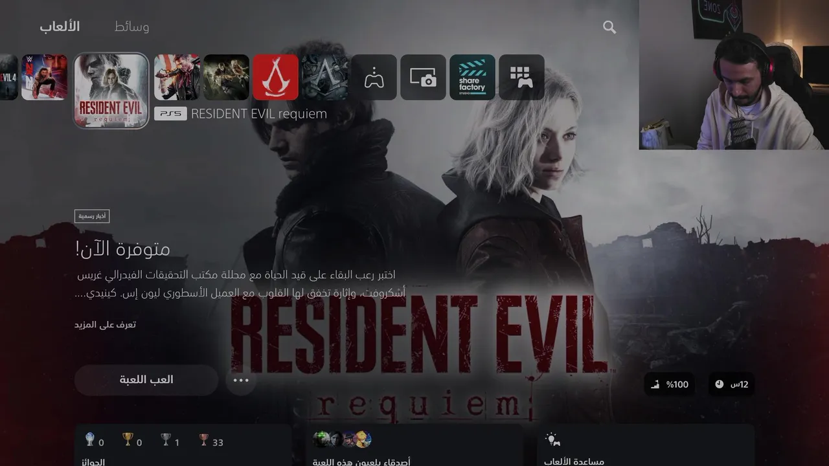
Task: Select the platinum trophy count icon
Action: 90,440
